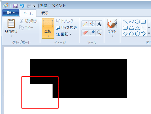The height and width of the screenshot is (114, 151).
Task: Expand the full shapes gallery list
Action: (x=149, y=33)
